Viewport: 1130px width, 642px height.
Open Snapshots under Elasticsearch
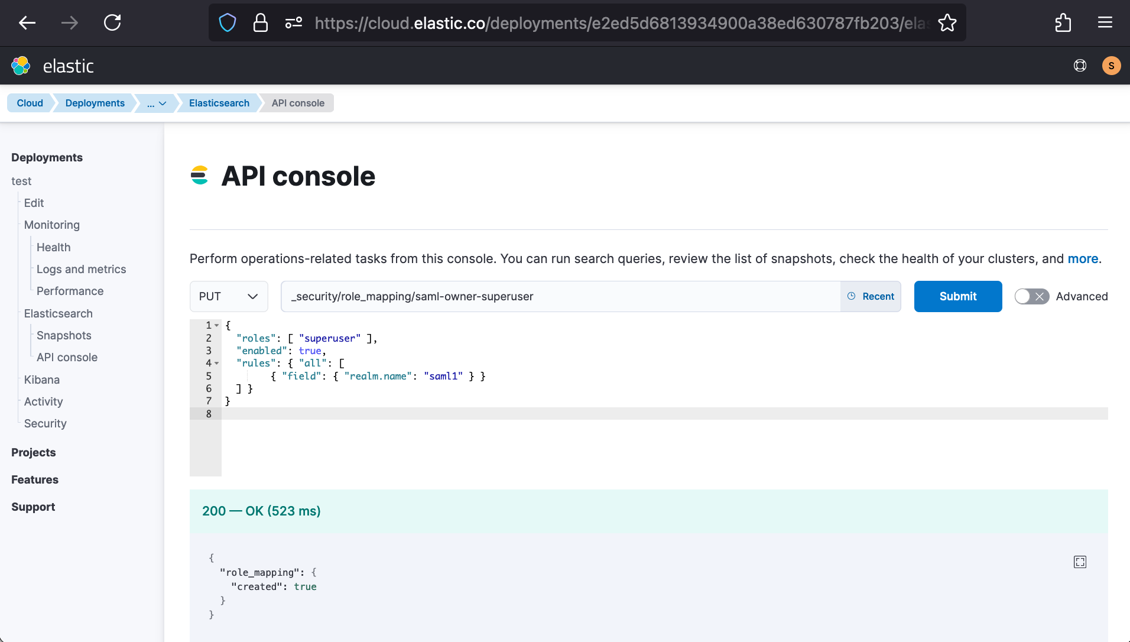click(x=64, y=335)
